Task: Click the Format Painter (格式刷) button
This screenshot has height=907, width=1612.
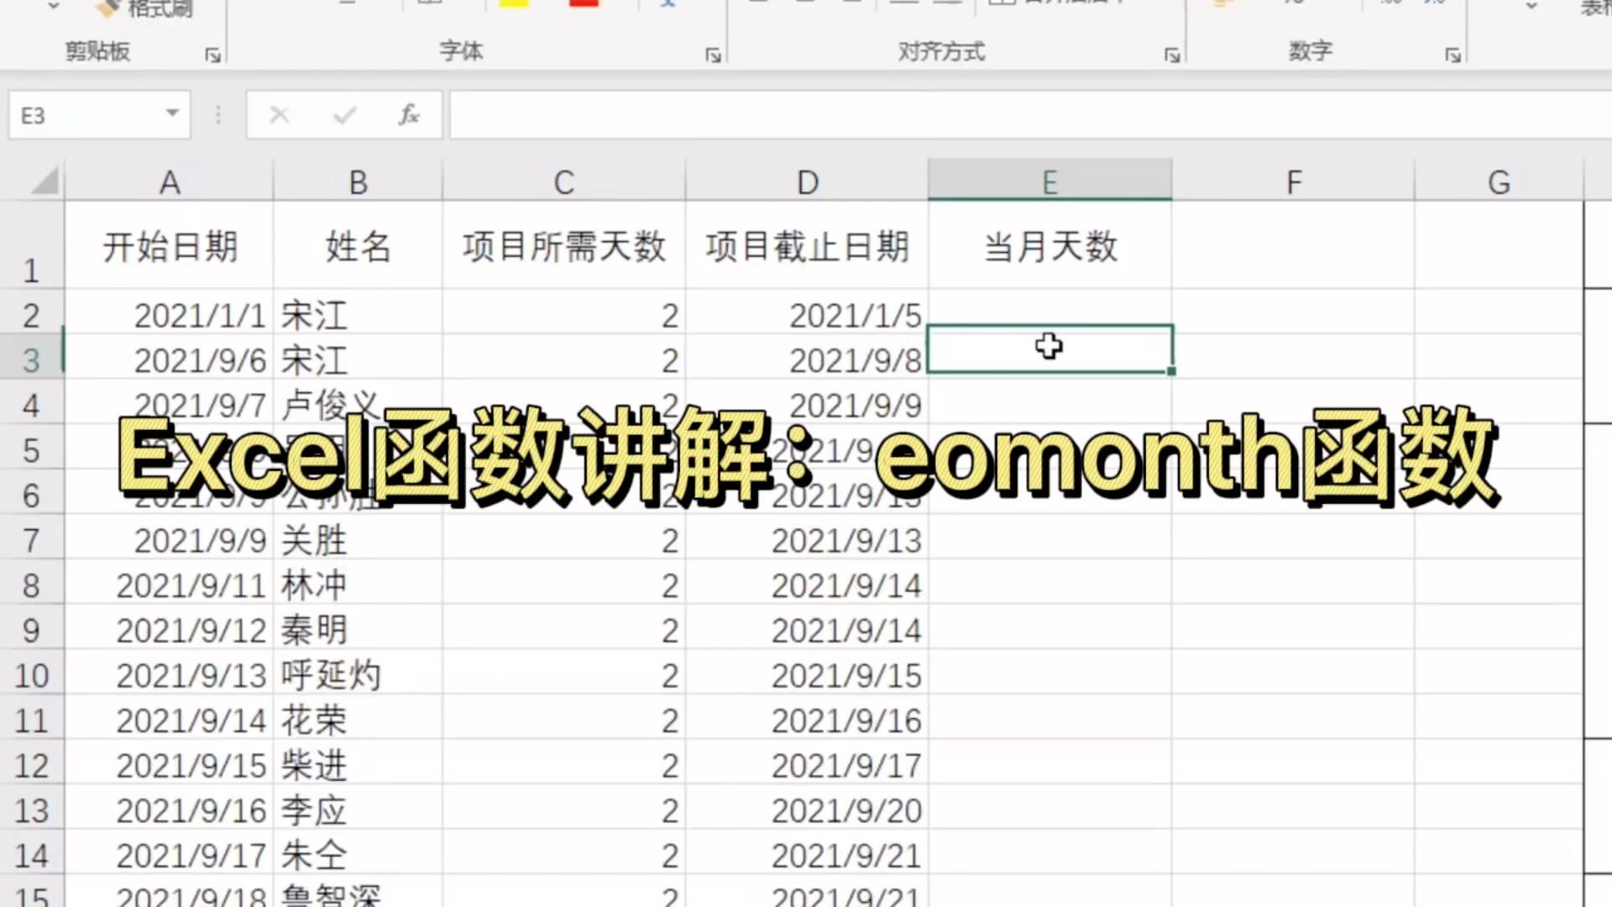Action: (x=143, y=8)
